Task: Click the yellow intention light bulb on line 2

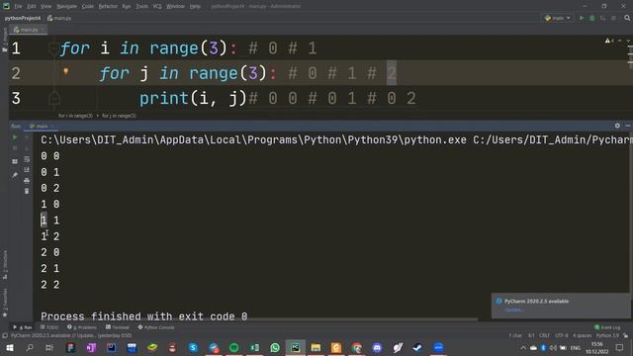Action: coord(66,72)
